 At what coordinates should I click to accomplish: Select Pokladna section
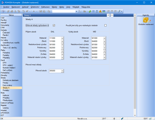click(x=6, y=53)
